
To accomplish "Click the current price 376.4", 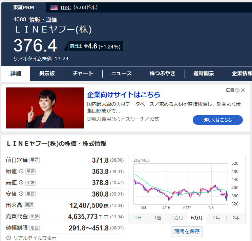I will [x=35, y=45].
